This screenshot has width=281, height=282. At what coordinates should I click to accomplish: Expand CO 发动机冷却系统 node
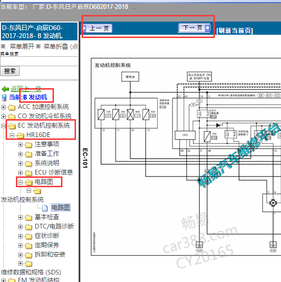pyautogui.click(x=3, y=116)
